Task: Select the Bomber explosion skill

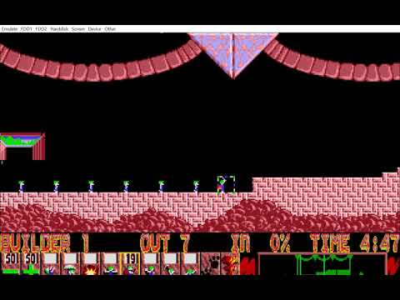Action: [x=91, y=263]
